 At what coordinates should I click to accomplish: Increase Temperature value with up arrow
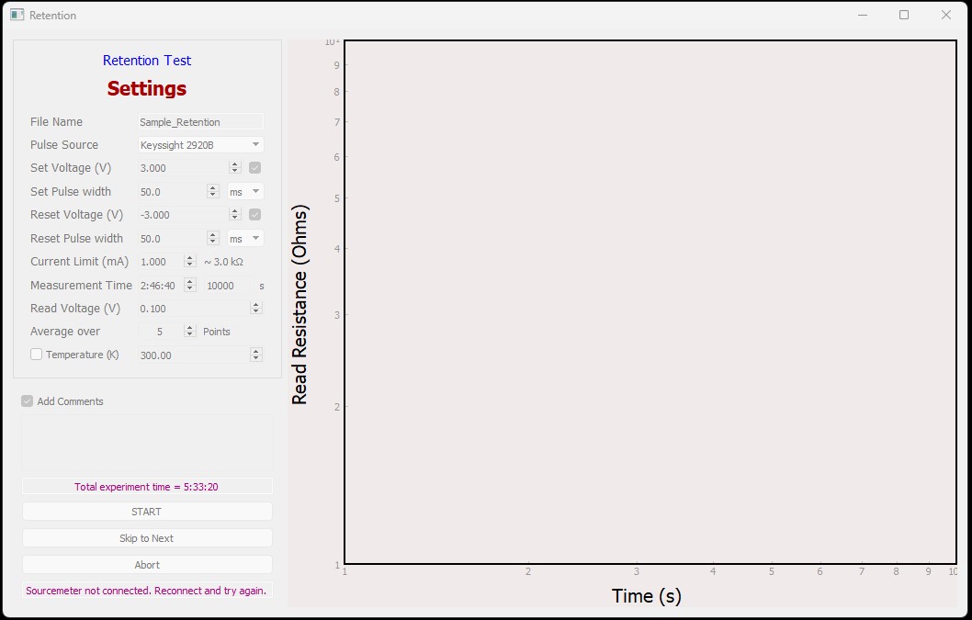click(x=256, y=351)
